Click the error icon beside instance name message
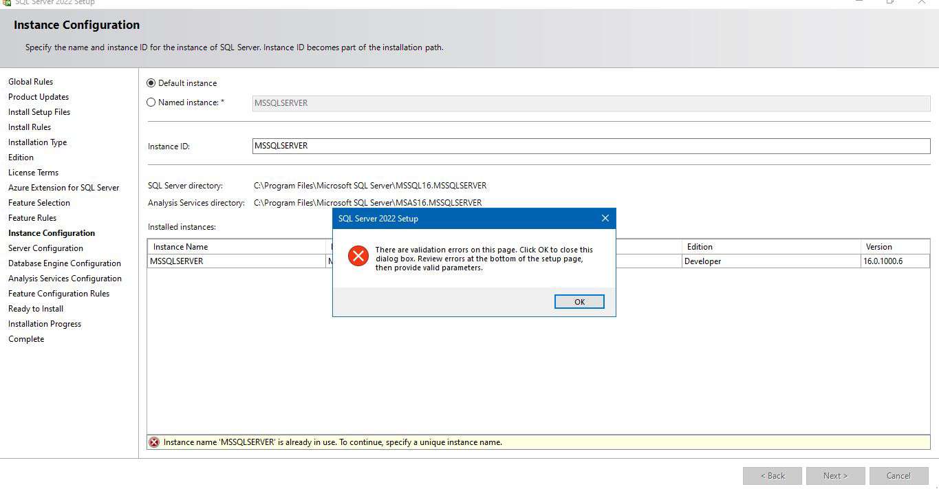This screenshot has height=489, width=939. point(154,442)
